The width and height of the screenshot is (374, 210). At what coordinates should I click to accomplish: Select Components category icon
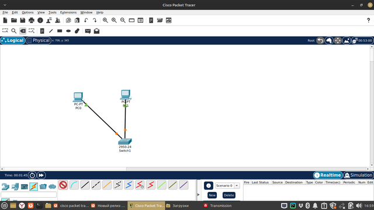point(25,187)
